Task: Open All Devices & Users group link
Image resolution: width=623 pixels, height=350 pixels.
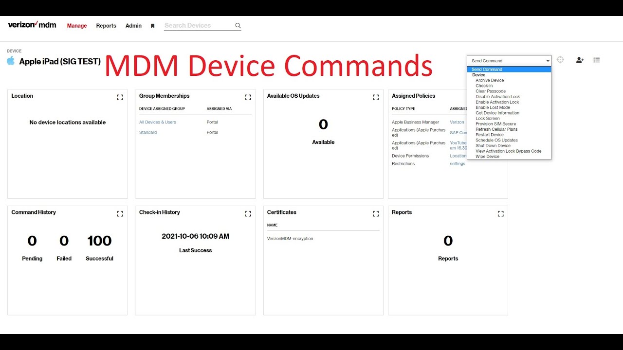Action: (x=158, y=122)
